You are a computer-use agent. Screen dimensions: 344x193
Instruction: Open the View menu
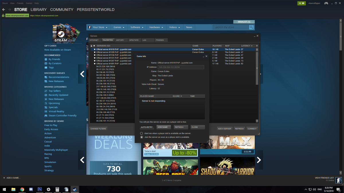coord(12,3)
